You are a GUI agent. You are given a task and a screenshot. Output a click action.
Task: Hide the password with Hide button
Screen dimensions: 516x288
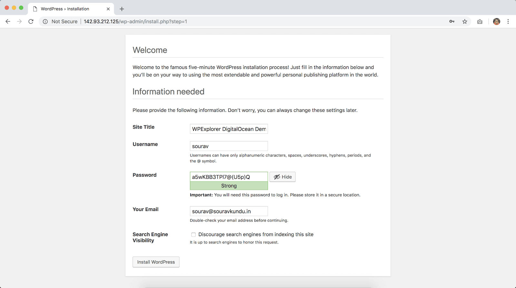283,177
